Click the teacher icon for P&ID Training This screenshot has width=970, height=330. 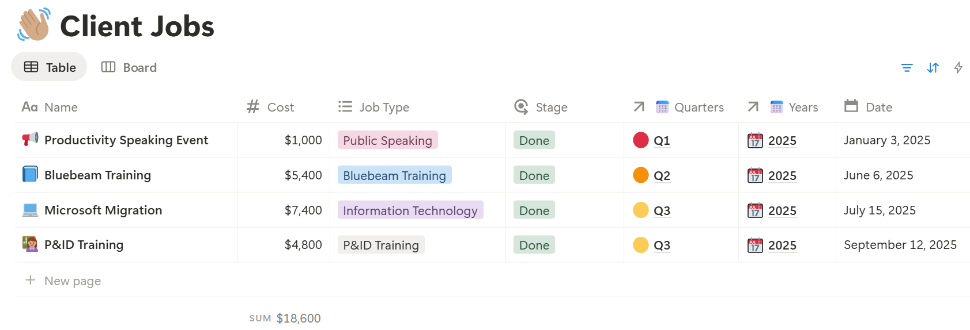(30, 244)
